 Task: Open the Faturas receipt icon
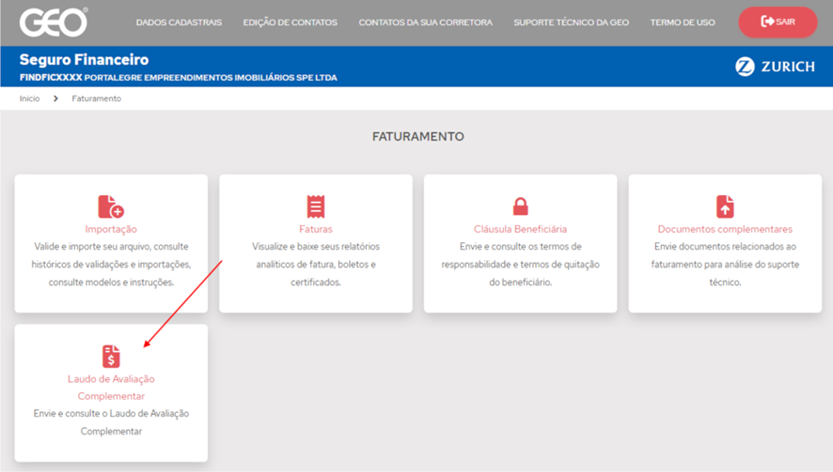pyautogui.click(x=316, y=206)
